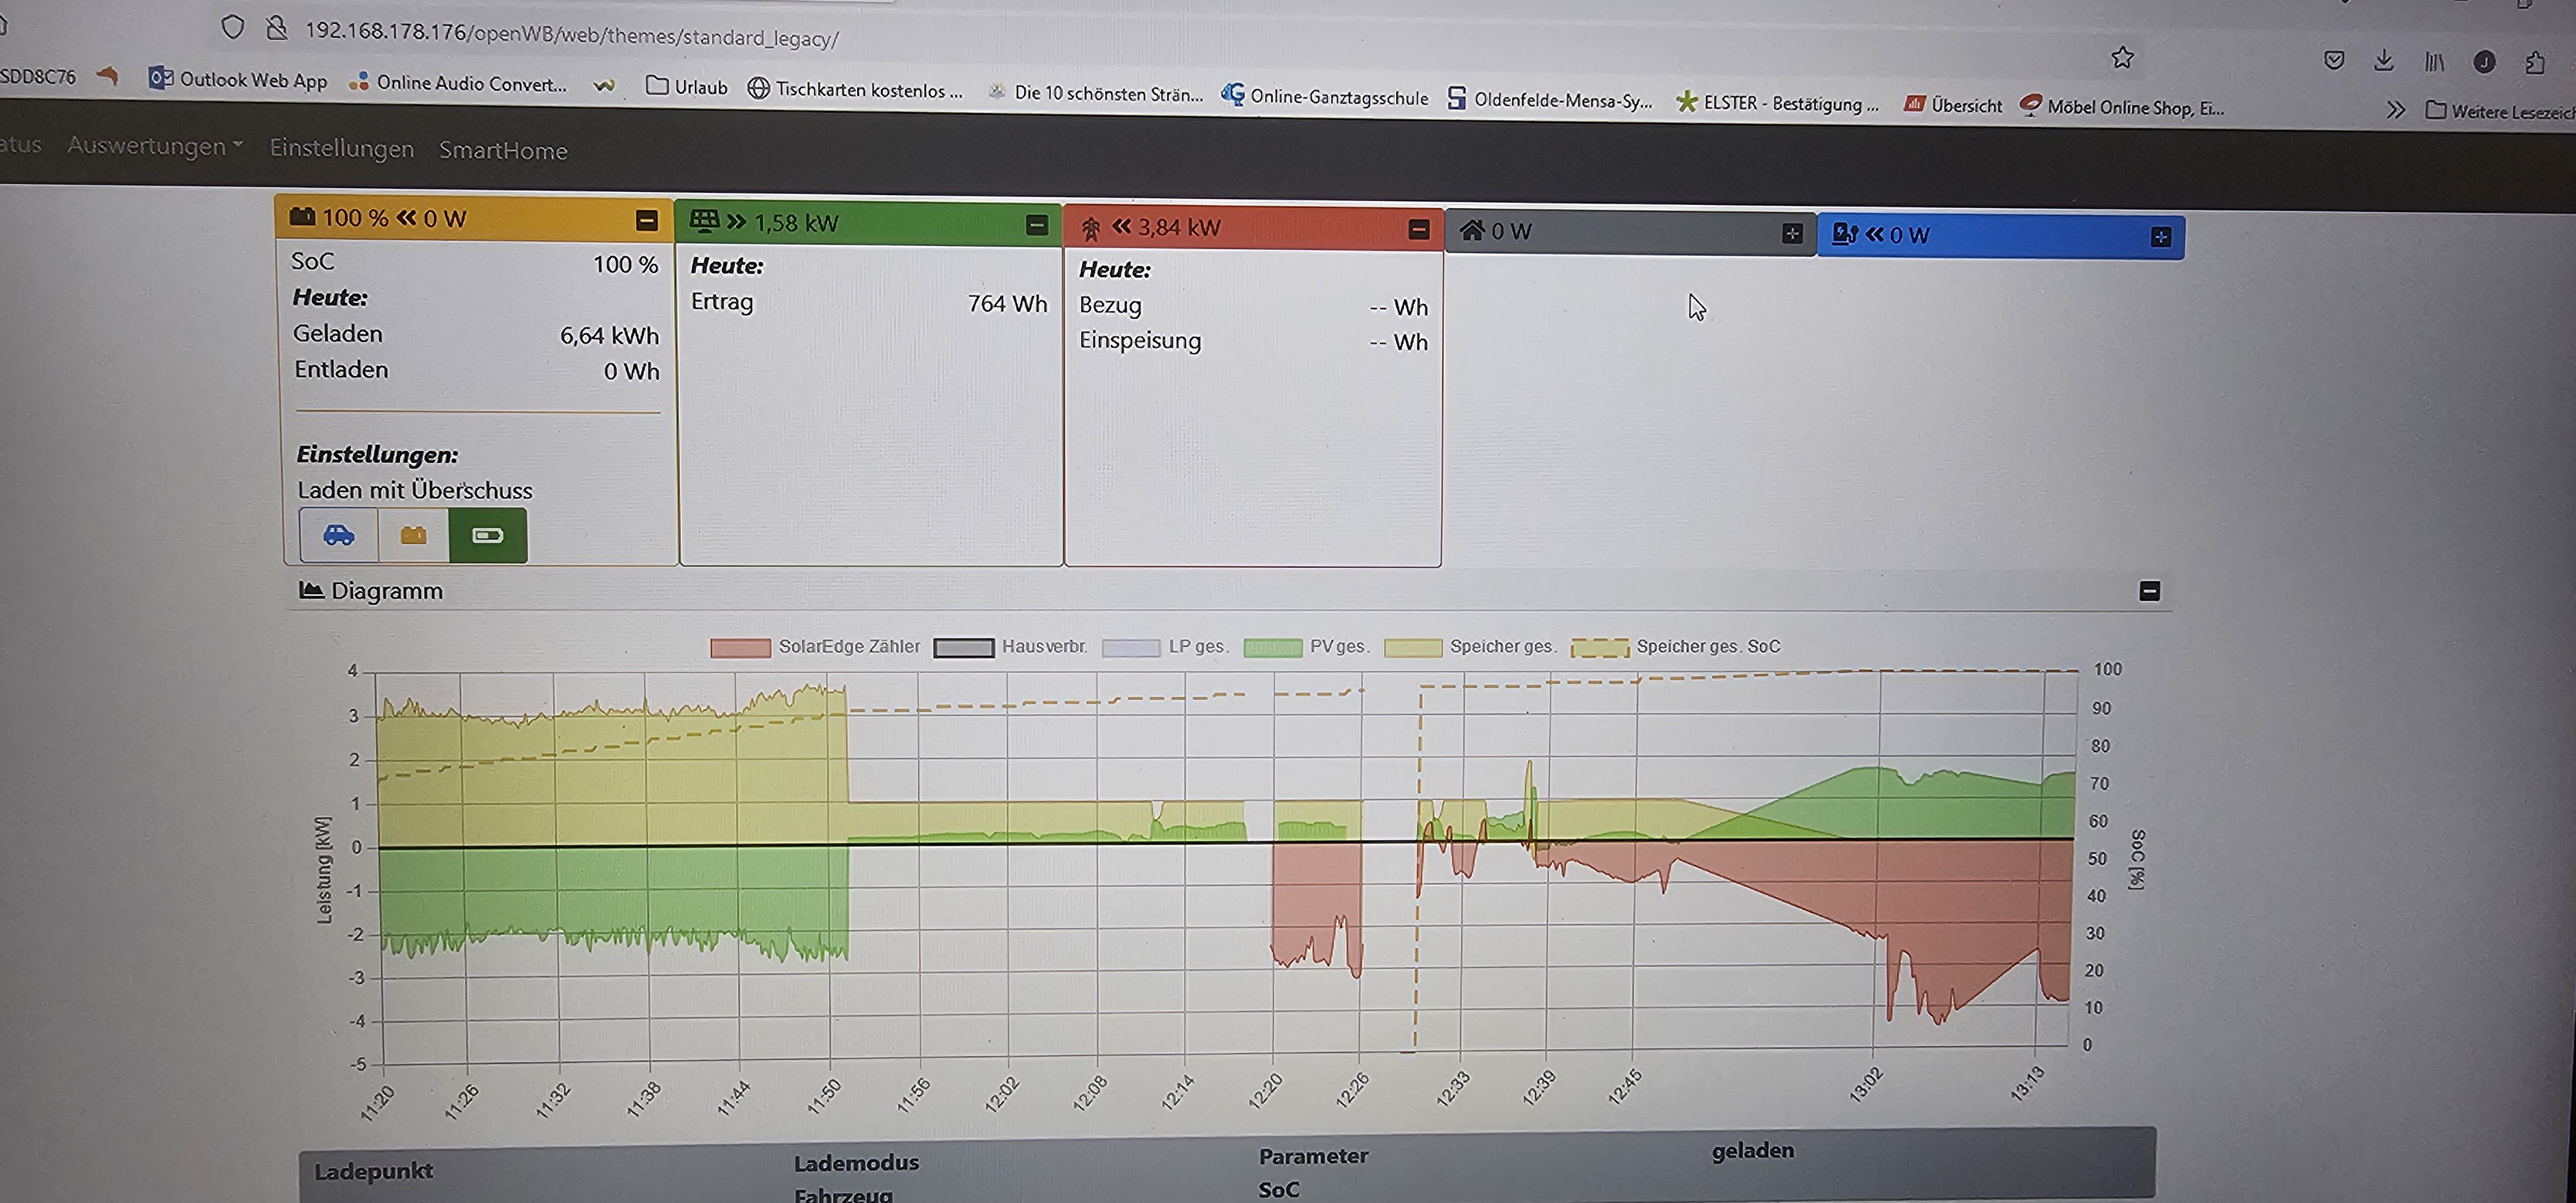This screenshot has height=1203, width=2576.
Task: Collapse the Diagramm section
Action: pyautogui.click(x=2149, y=591)
